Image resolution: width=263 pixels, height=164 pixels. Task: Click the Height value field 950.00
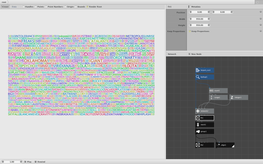coord(200,25)
